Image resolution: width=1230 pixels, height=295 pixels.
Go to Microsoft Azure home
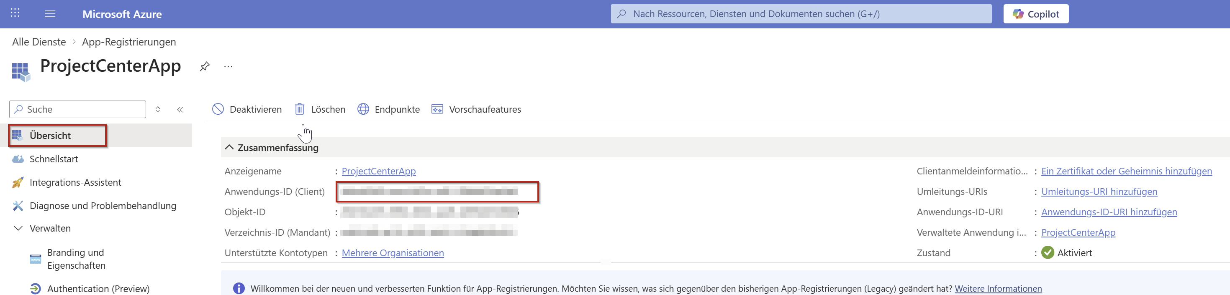[x=122, y=14]
